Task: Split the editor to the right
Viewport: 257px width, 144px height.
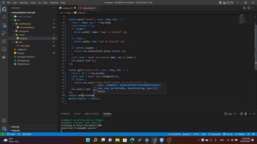Action: point(249,8)
